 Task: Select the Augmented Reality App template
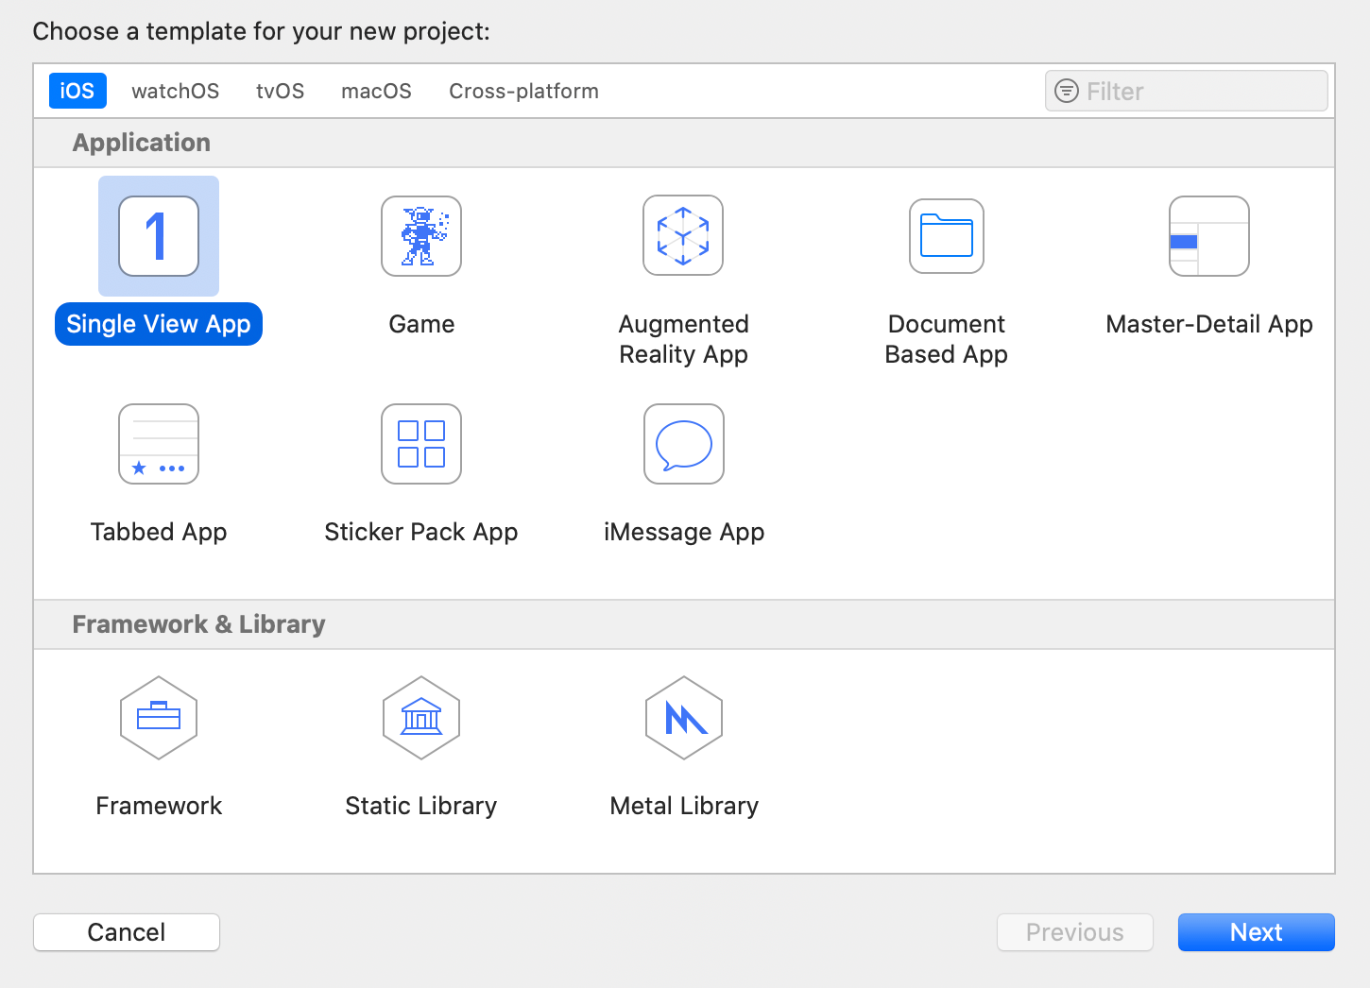point(683,236)
